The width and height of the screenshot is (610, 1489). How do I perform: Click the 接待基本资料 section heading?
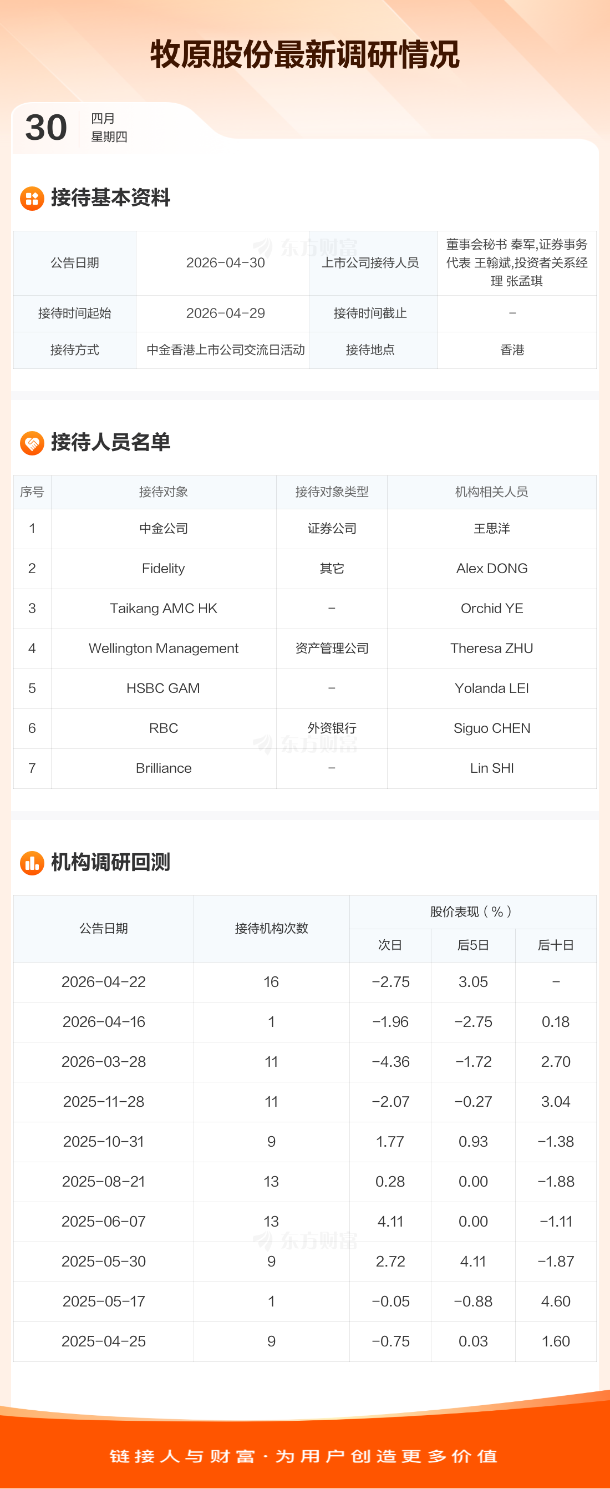[x=110, y=197]
